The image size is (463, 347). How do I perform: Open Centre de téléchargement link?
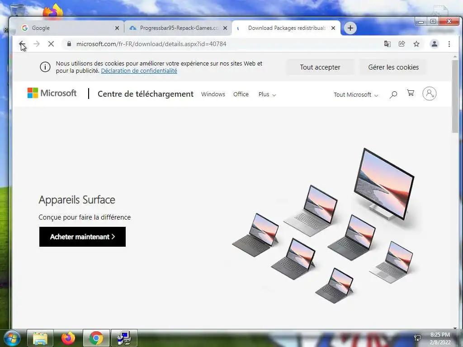(146, 94)
